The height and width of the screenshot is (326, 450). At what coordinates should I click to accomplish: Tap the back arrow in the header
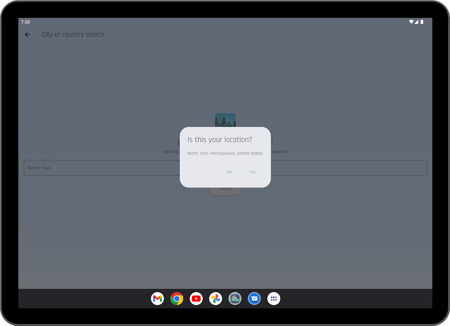pos(27,35)
